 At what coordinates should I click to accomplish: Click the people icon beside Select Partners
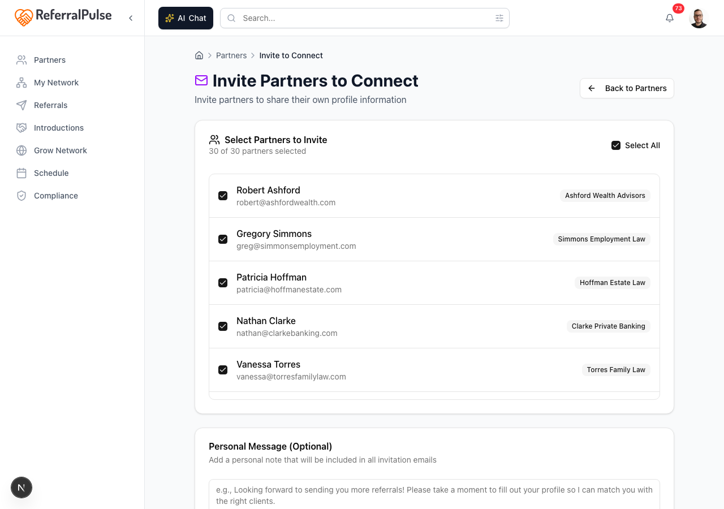click(214, 140)
